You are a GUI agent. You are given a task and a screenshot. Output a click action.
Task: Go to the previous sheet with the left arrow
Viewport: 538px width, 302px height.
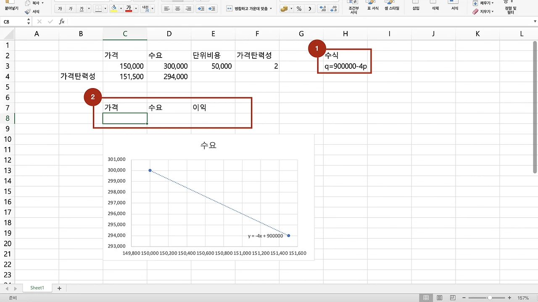[x=6, y=289]
